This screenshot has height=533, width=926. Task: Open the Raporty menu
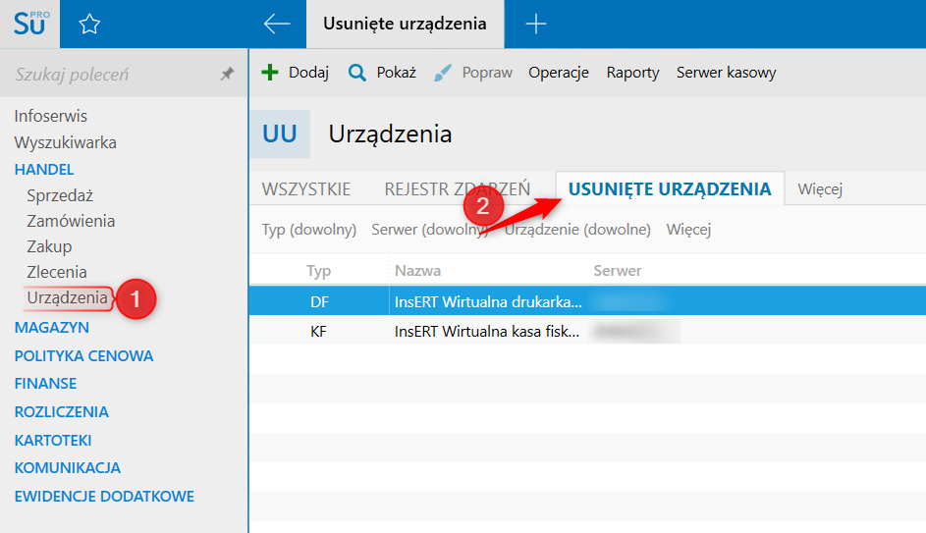[x=632, y=73]
